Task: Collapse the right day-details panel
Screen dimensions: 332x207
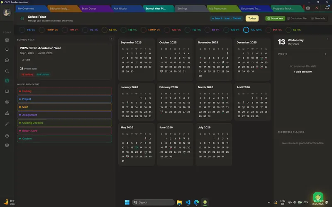Action: (327, 39)
